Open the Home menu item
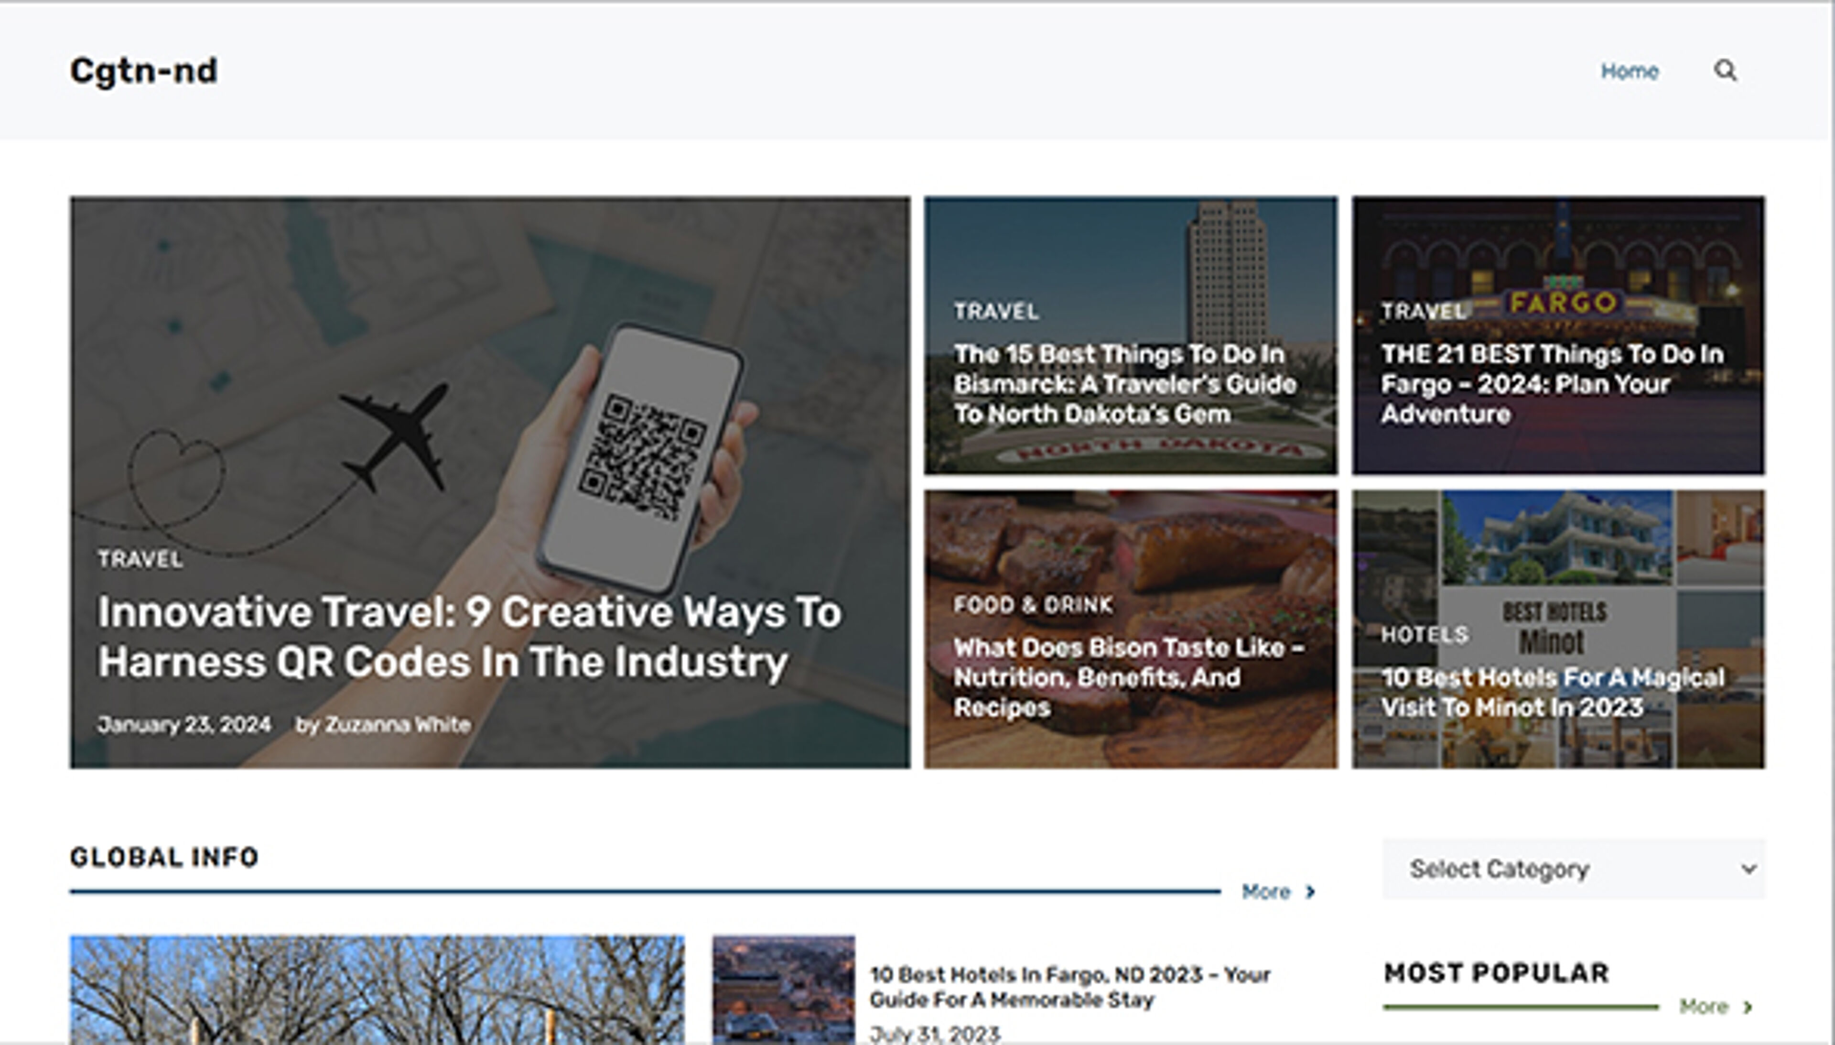Viewport: 1835px width, 1045px height. coord(1629,71)
